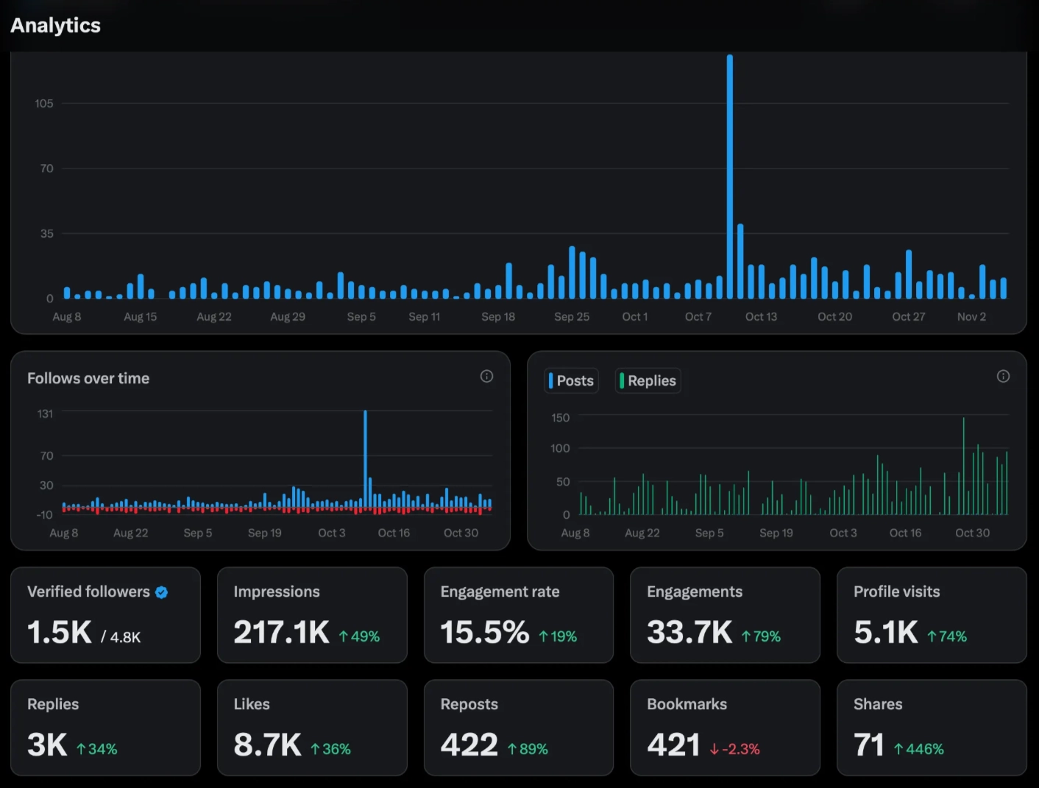Click the up arrow beside Profile visits 74%
This screenshot has height=788, width=1039.
click(932, 636)
